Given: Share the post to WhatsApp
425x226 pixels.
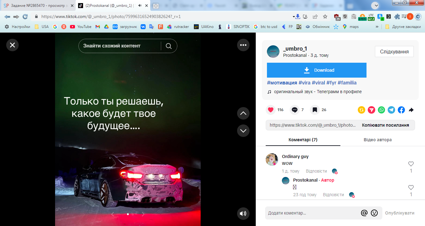Looking at the screenshot, I should [381, 110].
